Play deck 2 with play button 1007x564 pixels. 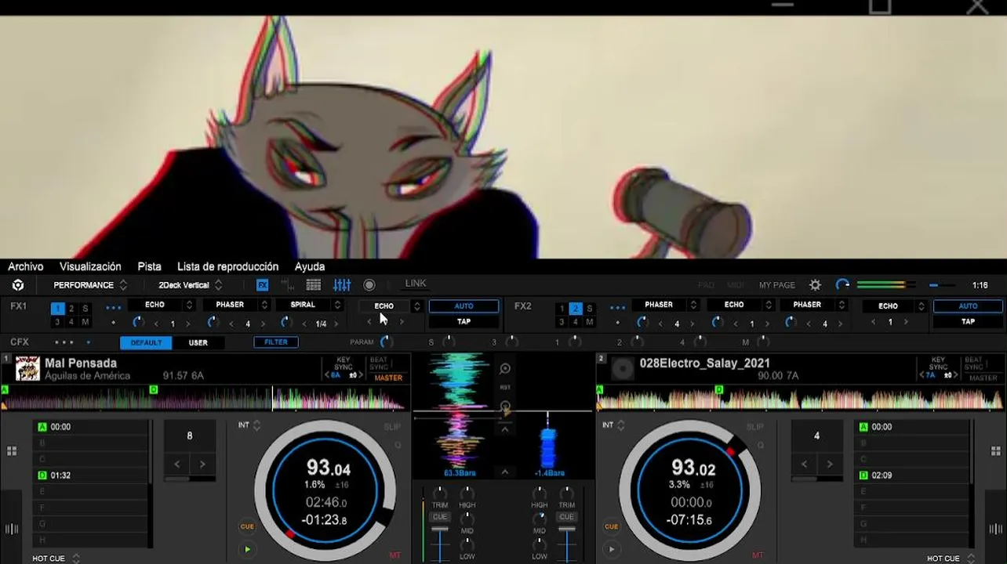coord(611,549)
